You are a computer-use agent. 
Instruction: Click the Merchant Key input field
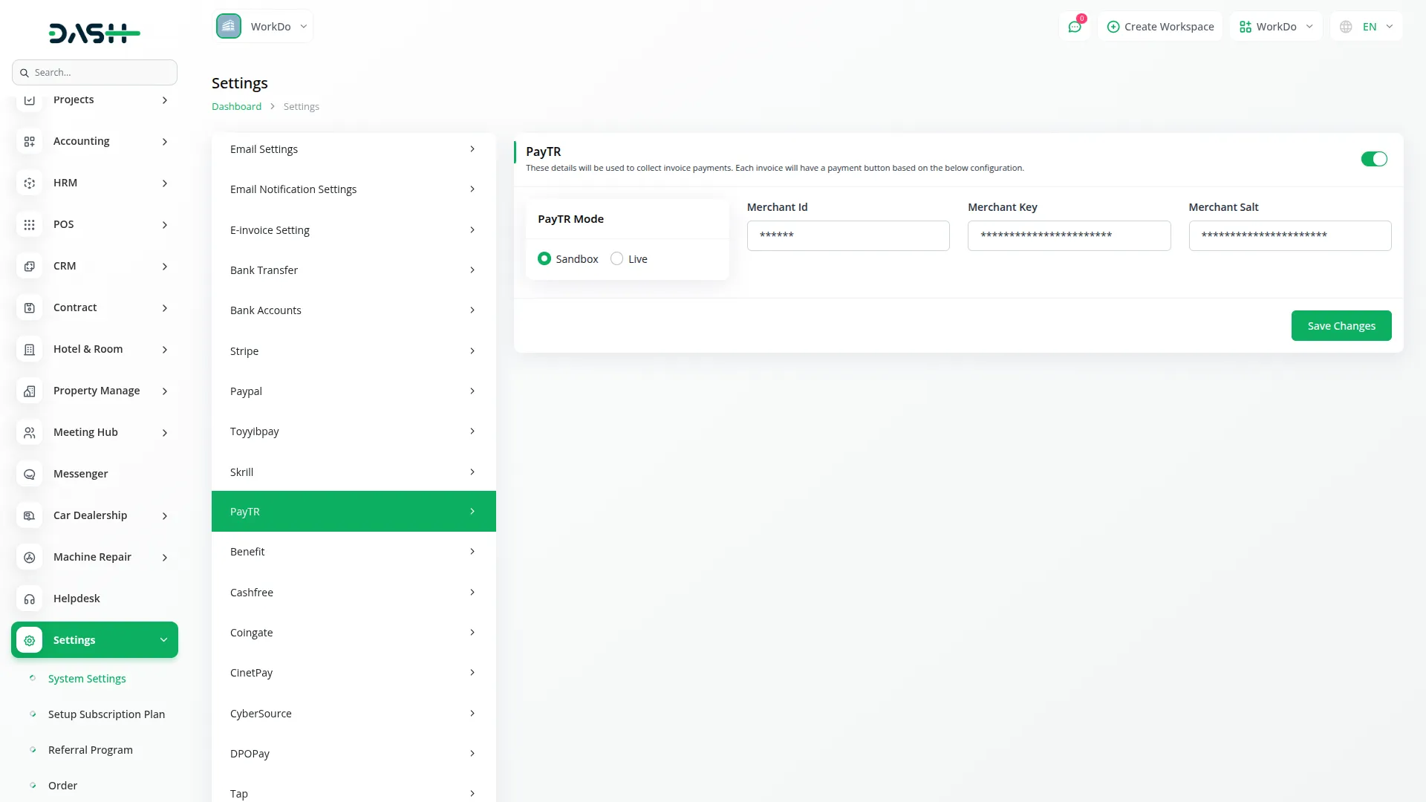pos(1069,235)
